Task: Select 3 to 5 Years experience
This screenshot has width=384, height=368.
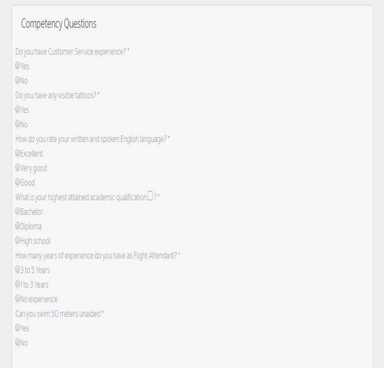Action: coord(18,269)
